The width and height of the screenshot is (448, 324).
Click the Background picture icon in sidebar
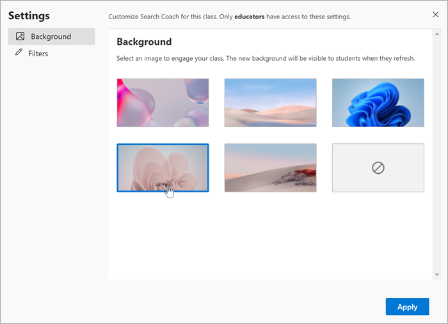pos(20,36)
